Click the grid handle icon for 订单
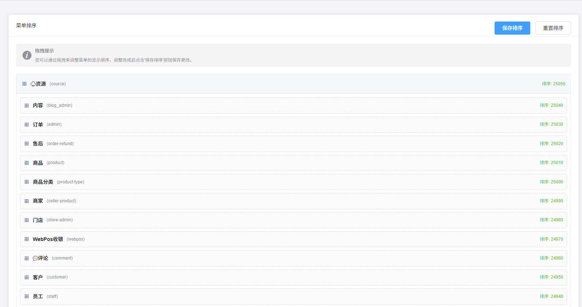The image size is (582, 307). [x=27, y=125]
